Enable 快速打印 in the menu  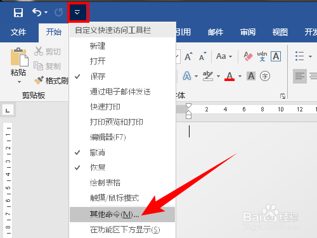122,106
